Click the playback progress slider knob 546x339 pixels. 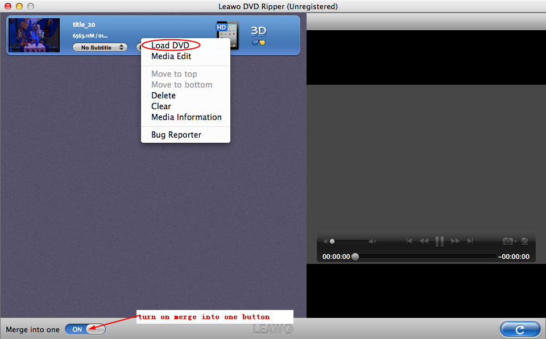355,257
